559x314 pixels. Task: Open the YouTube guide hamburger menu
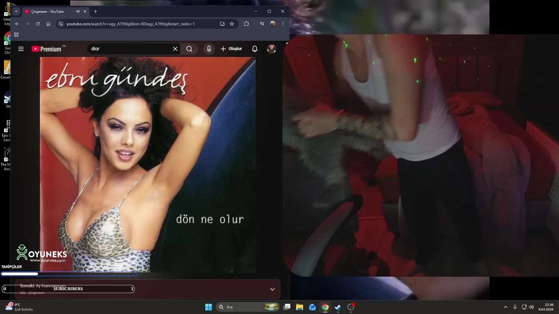point(21,49)
